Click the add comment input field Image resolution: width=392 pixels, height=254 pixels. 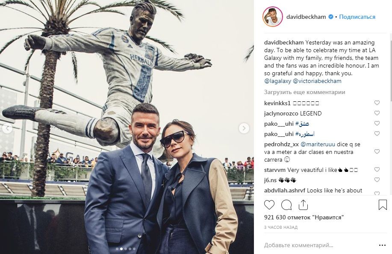(x=320, y=245)
